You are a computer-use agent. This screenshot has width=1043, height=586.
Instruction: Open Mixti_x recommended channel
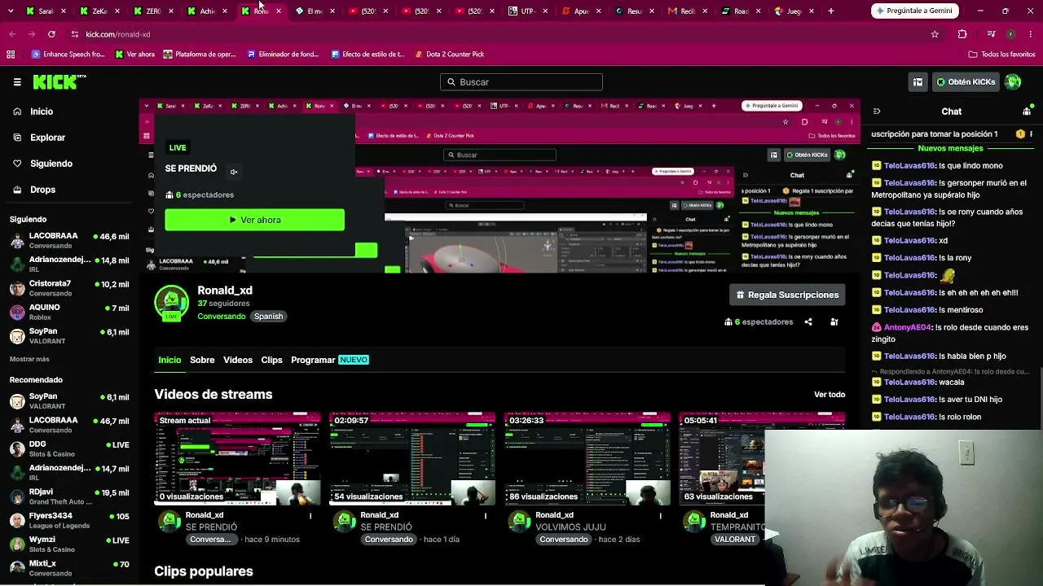[69, 567]
